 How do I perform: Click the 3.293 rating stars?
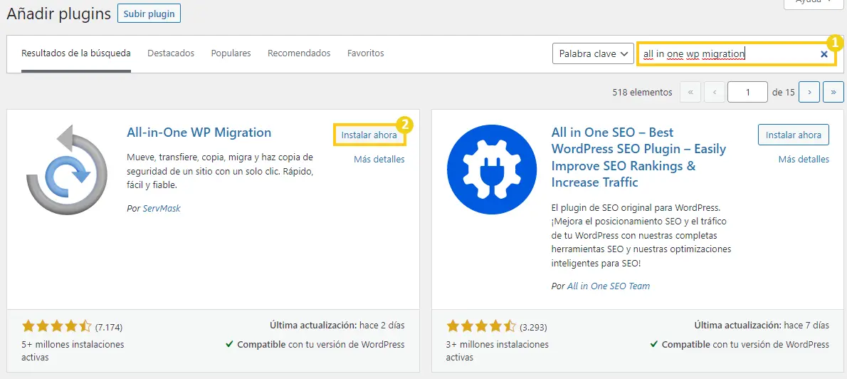click(481, 326)
